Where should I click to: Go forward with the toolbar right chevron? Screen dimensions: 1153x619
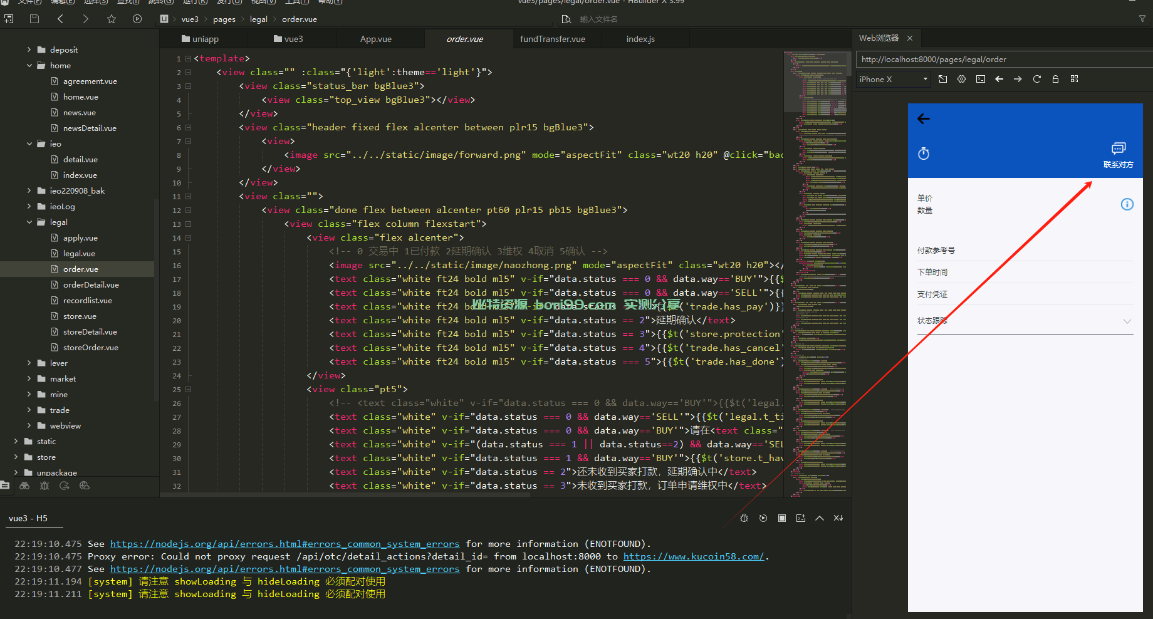86,19
